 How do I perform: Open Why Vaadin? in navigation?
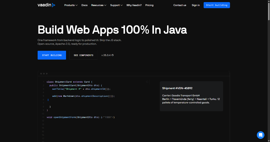click(x=134, y=5)
